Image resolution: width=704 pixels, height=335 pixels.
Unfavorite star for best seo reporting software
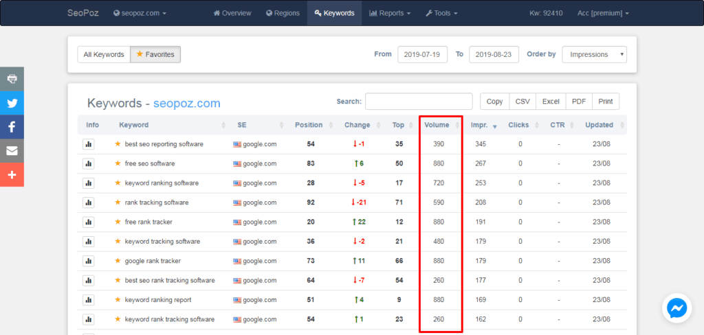pos(118,144)
